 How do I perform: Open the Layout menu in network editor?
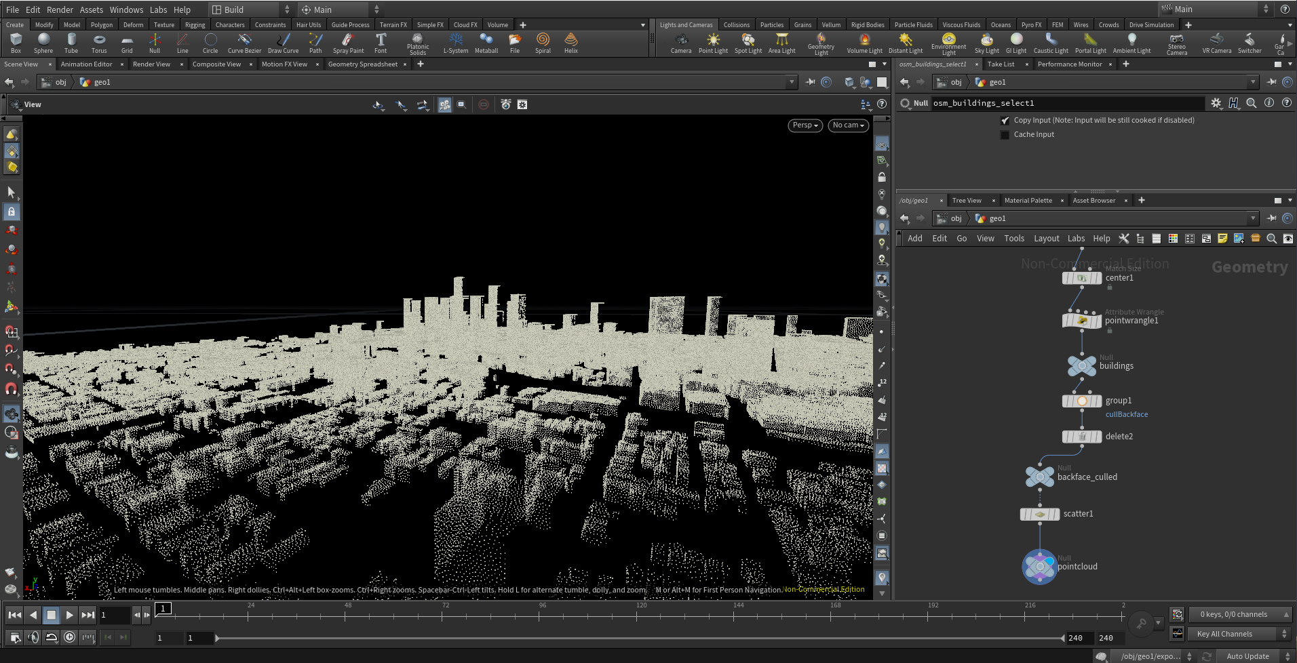(x=1046, y=239)
